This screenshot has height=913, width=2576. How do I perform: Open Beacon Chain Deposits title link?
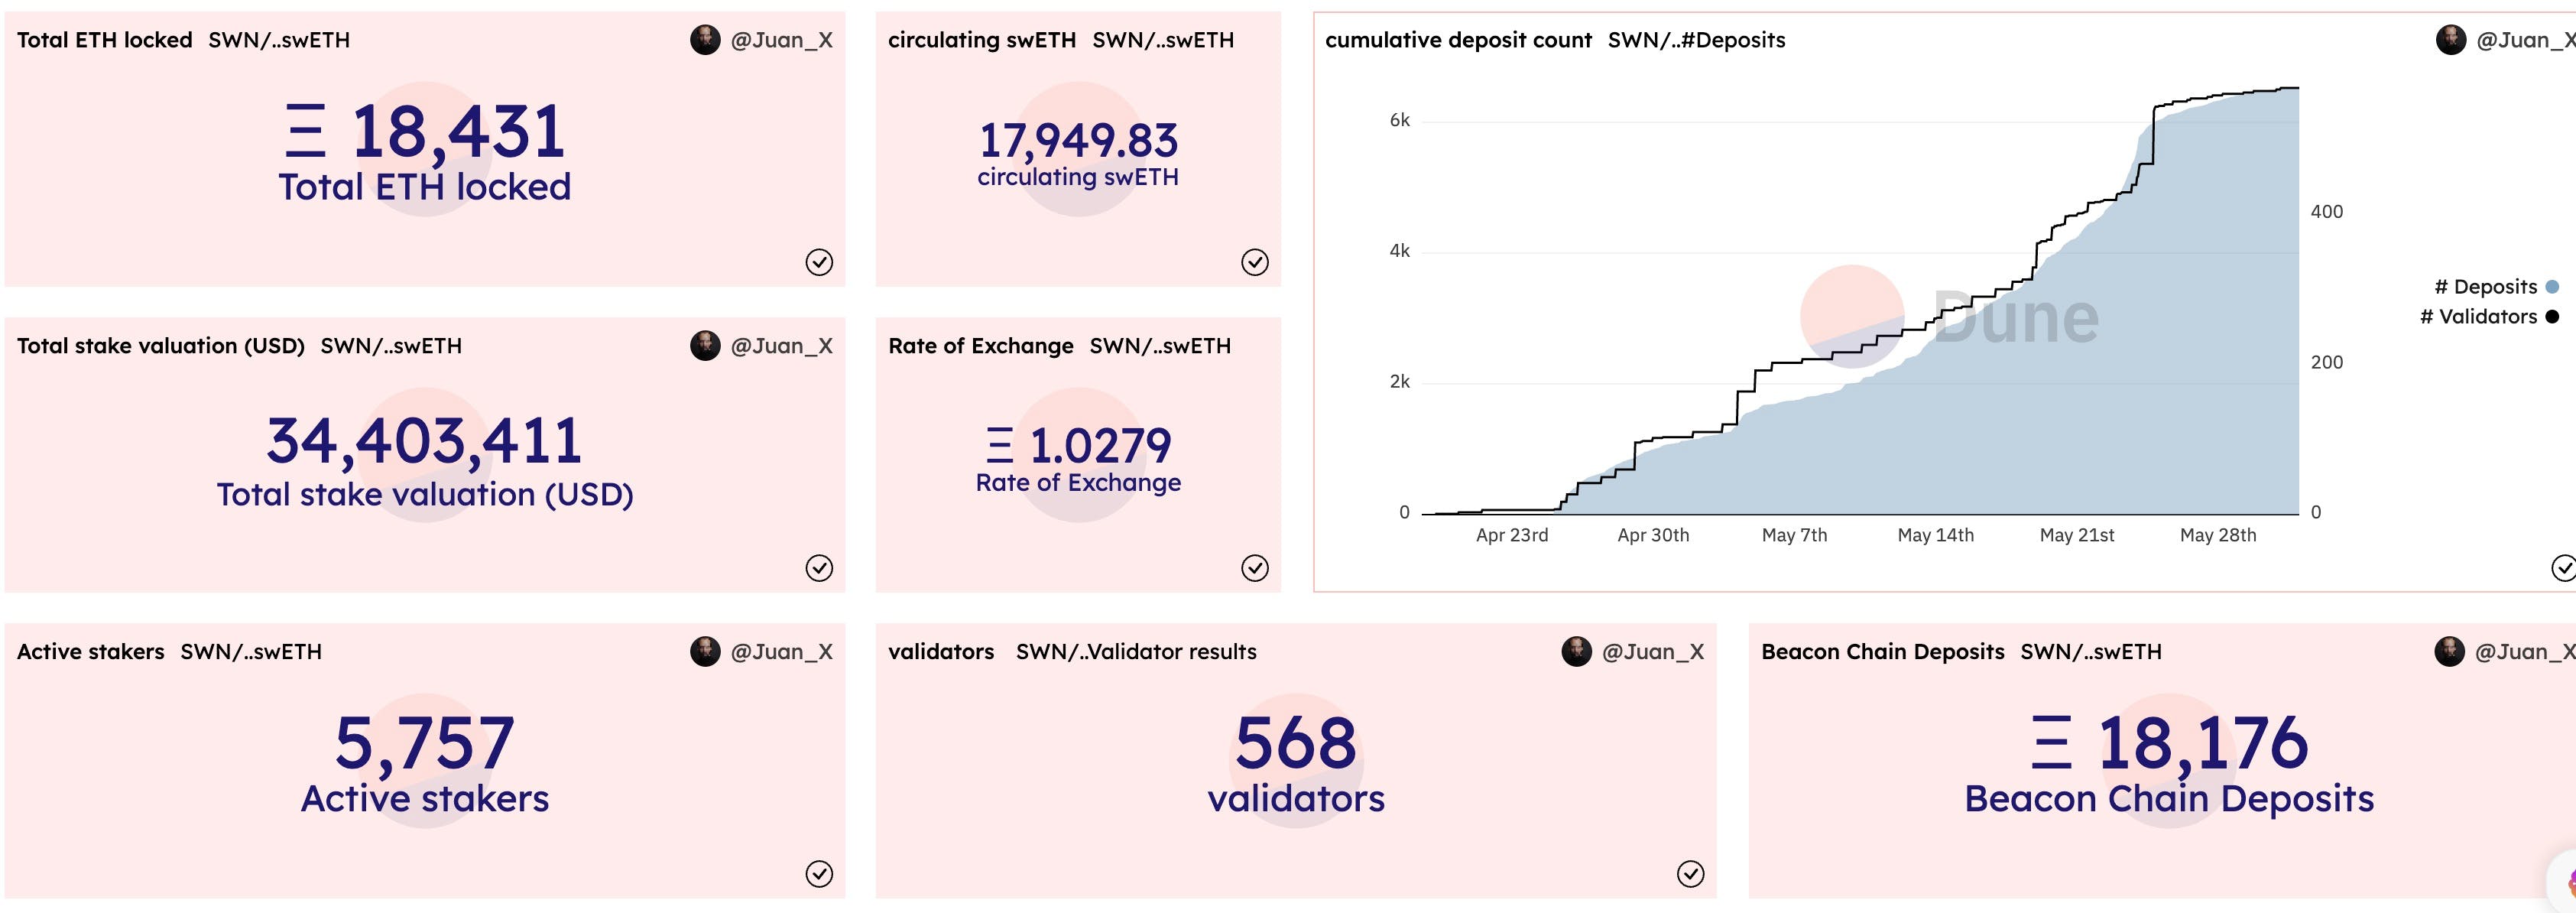pyautogui.click(x=1882, y=652)
